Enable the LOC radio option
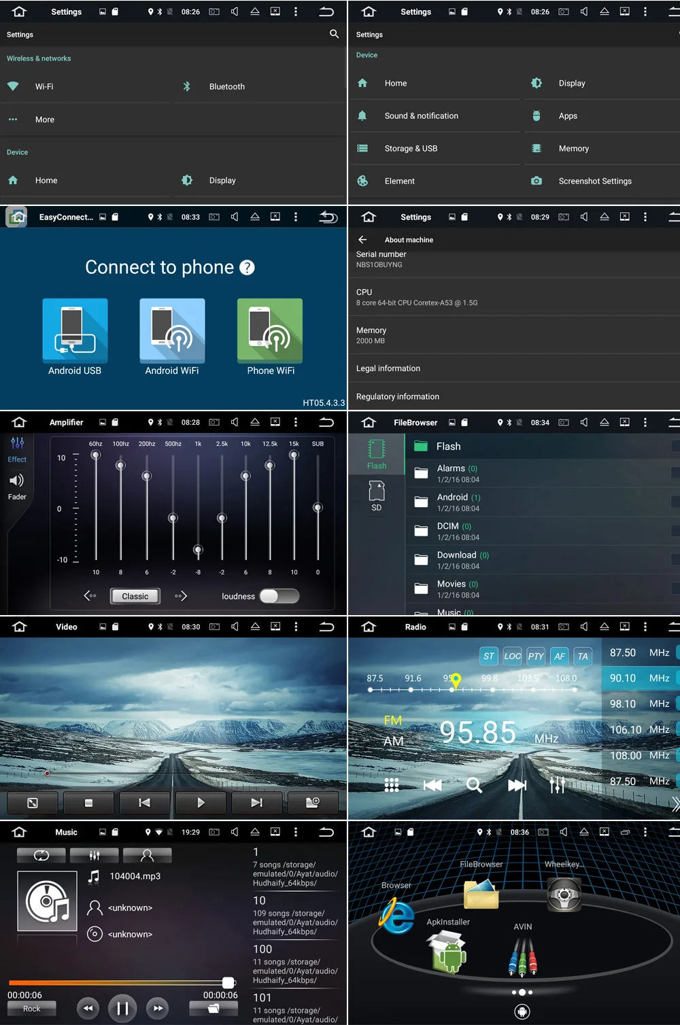The width and height of the screenshot is (680, 1025). point(512,656)
